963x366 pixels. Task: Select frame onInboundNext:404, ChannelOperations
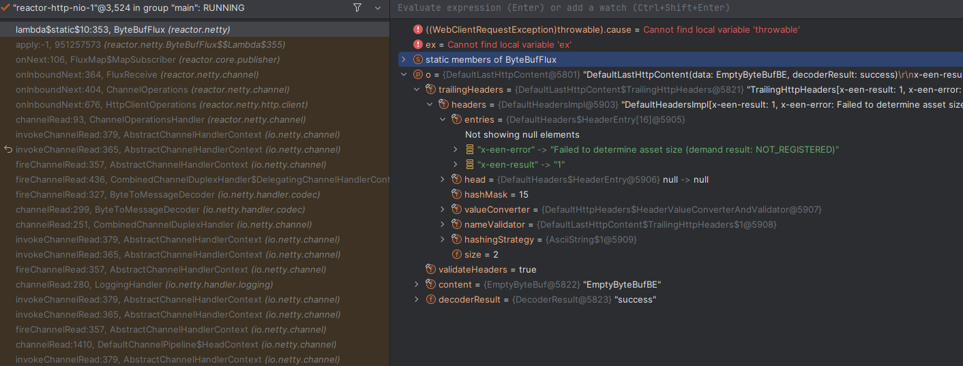coord(195,90)
